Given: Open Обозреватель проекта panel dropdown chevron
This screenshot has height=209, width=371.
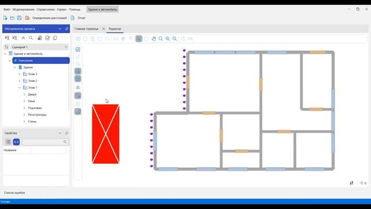Looking at the screenshot, I should pos(60,28).
